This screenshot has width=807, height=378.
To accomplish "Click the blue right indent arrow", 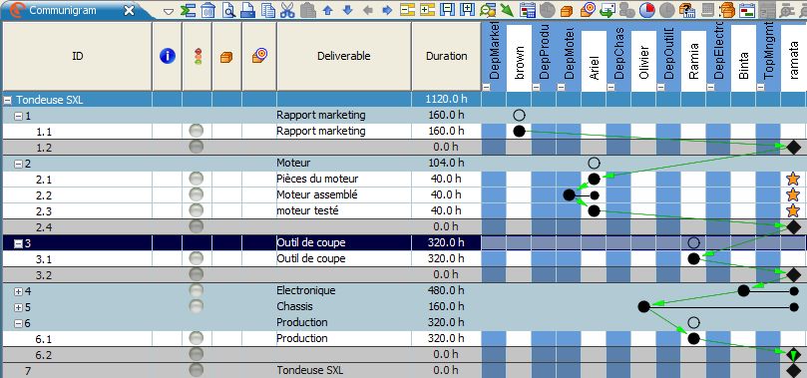I will (388, 10).
